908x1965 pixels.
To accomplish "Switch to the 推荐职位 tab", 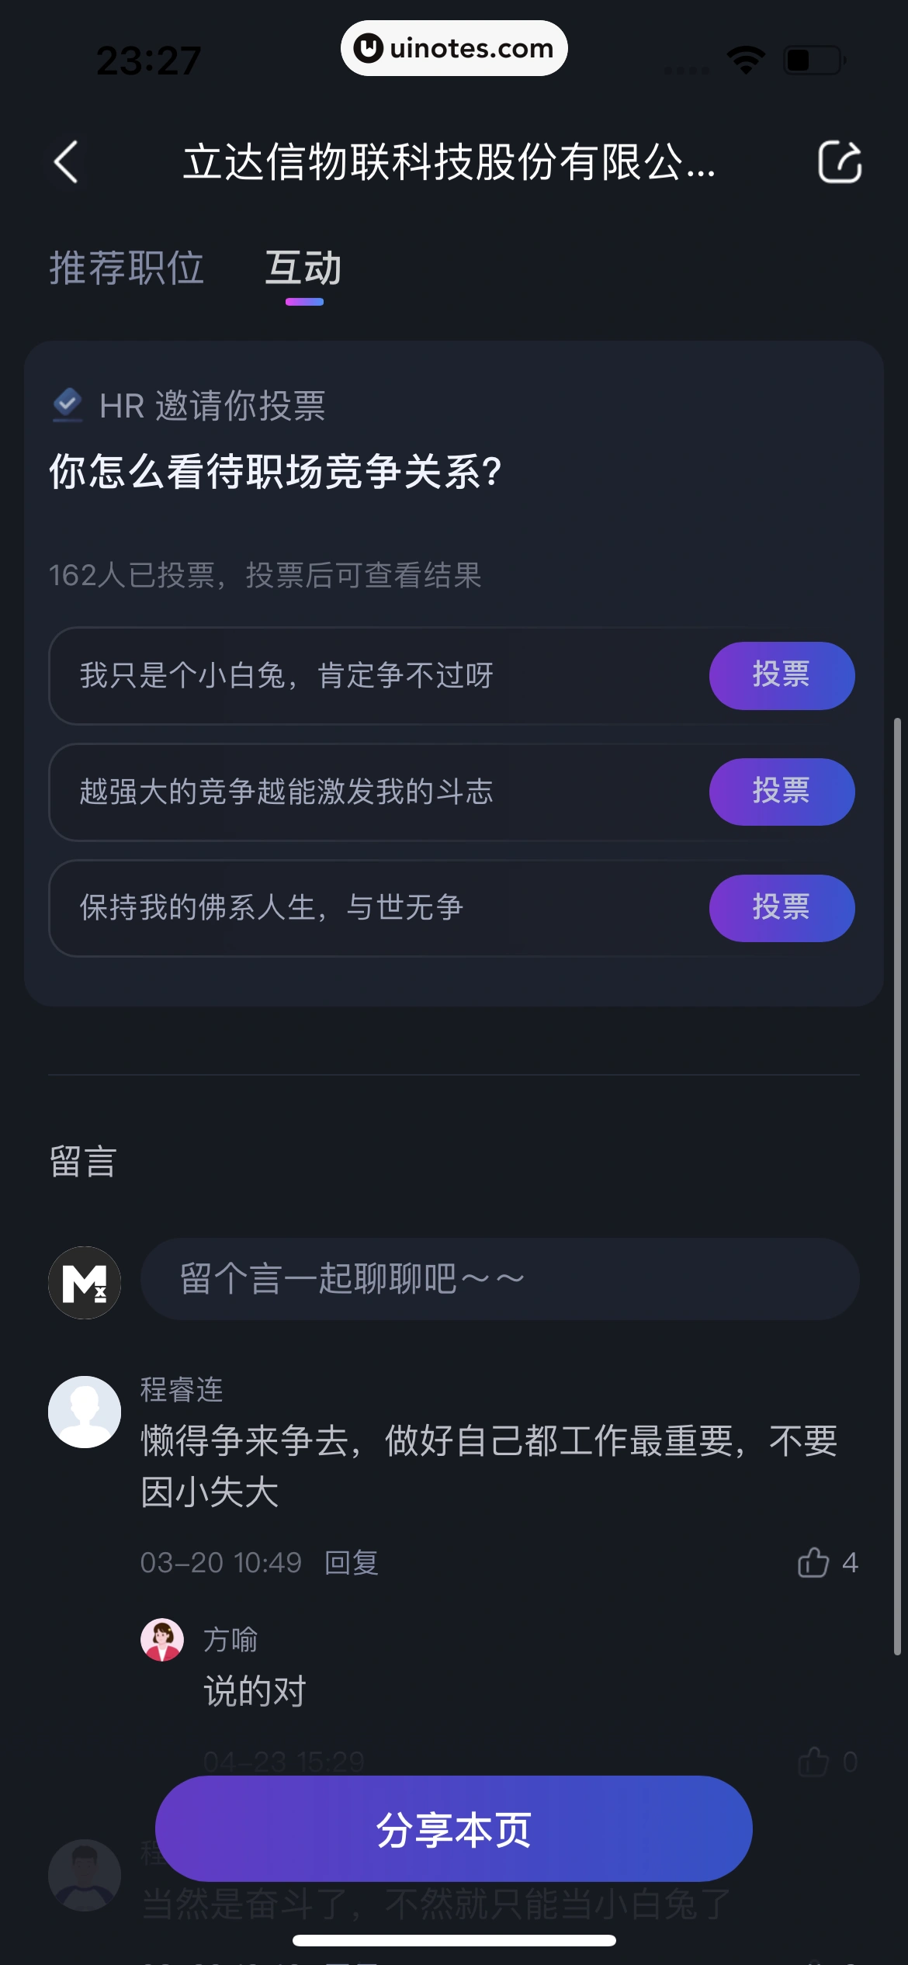I will (x=126, y=269).
